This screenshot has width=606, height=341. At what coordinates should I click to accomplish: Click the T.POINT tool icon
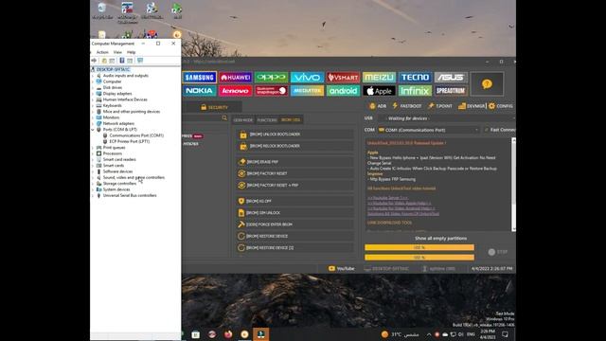439,106
